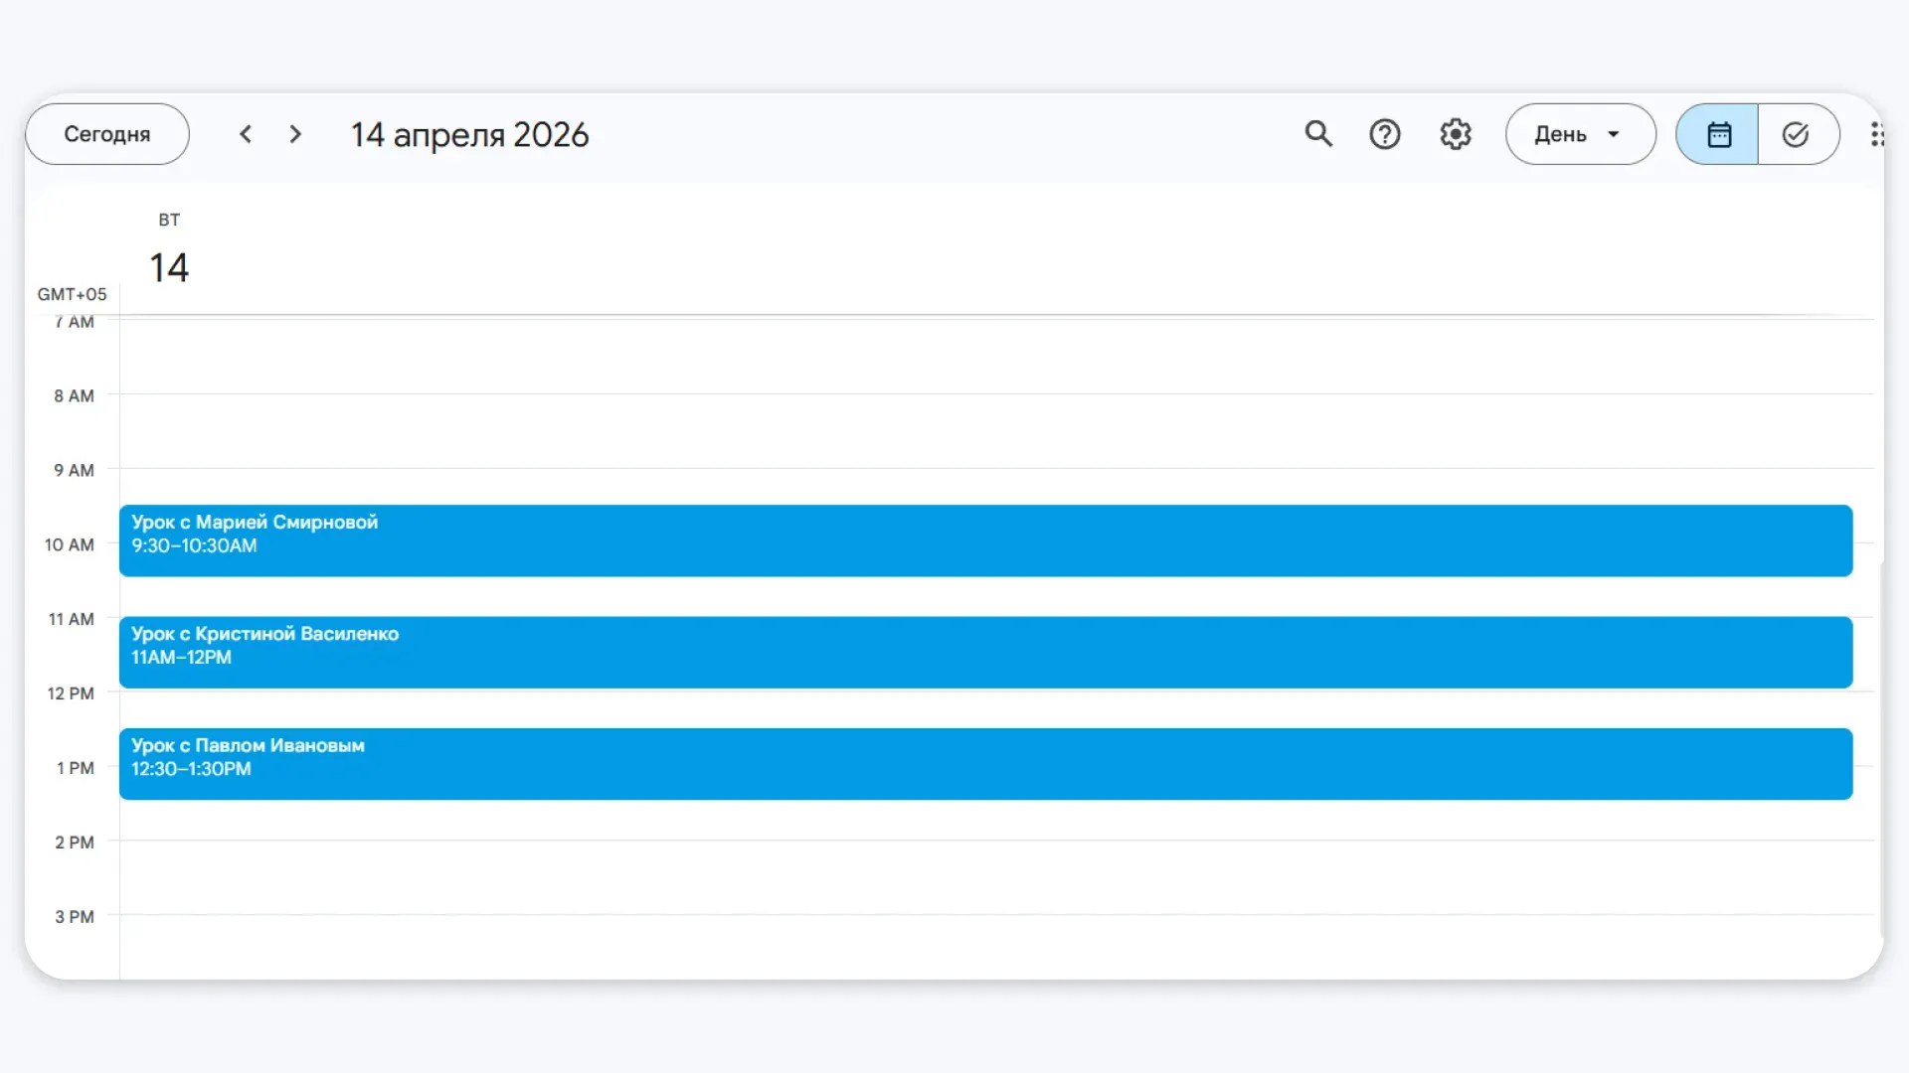Click the date number 14 header
This screenshot has height=1073, width=1909.
point(169,267)
